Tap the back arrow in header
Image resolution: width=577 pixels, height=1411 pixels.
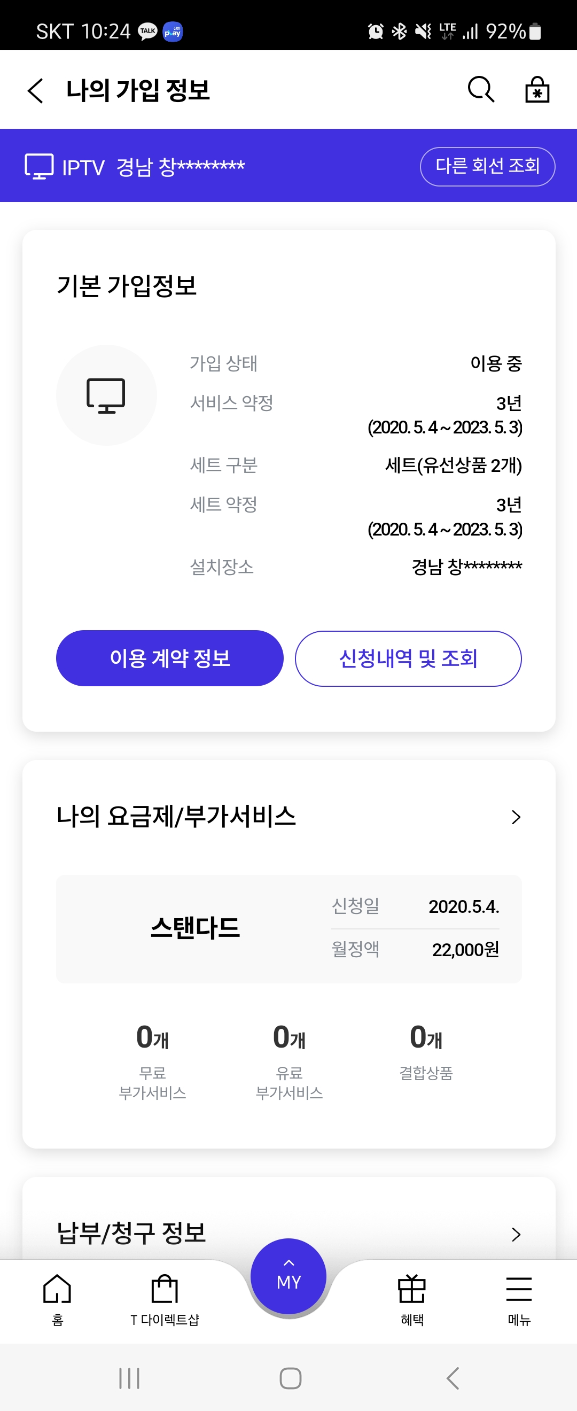(36, 90)
